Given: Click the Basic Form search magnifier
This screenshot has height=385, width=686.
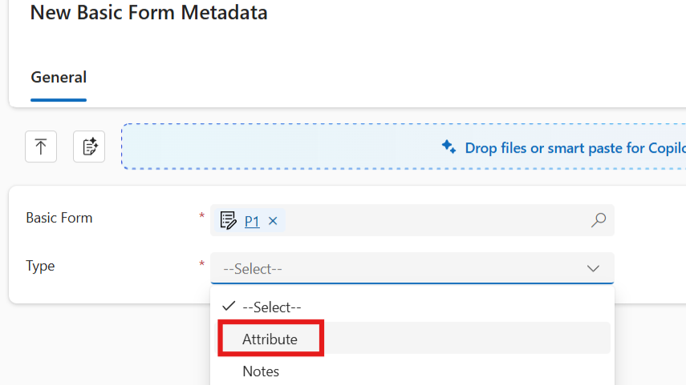Looking at the screenshot, I should pos(598,220).
